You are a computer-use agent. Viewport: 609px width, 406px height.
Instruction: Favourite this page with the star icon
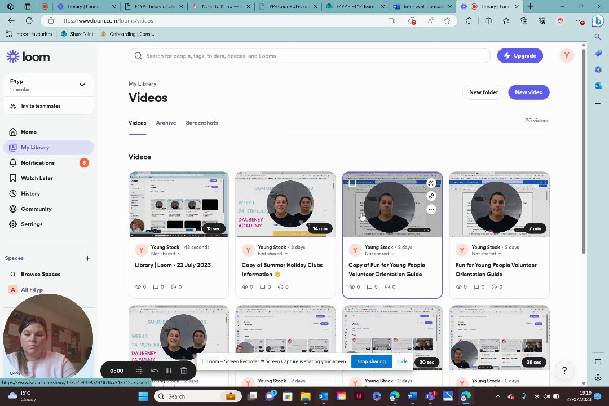point(447,21)
